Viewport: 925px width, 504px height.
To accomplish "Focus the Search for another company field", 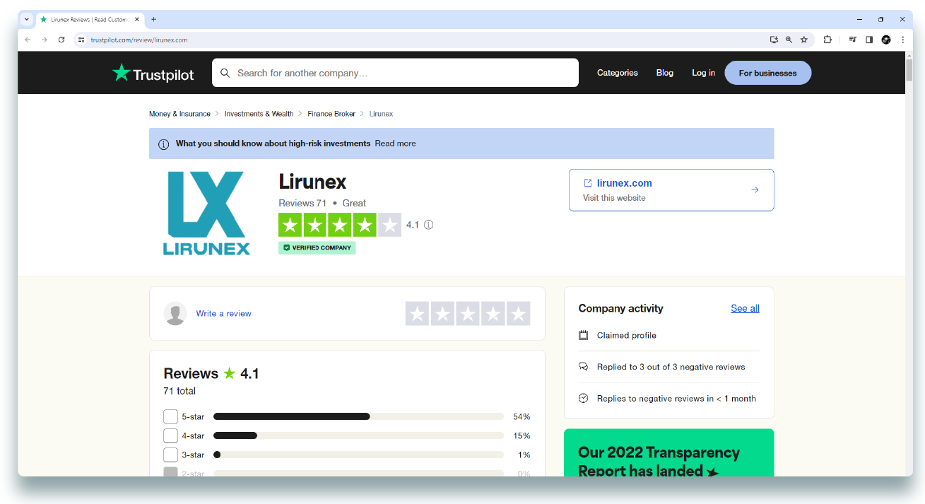I will 395,73.
